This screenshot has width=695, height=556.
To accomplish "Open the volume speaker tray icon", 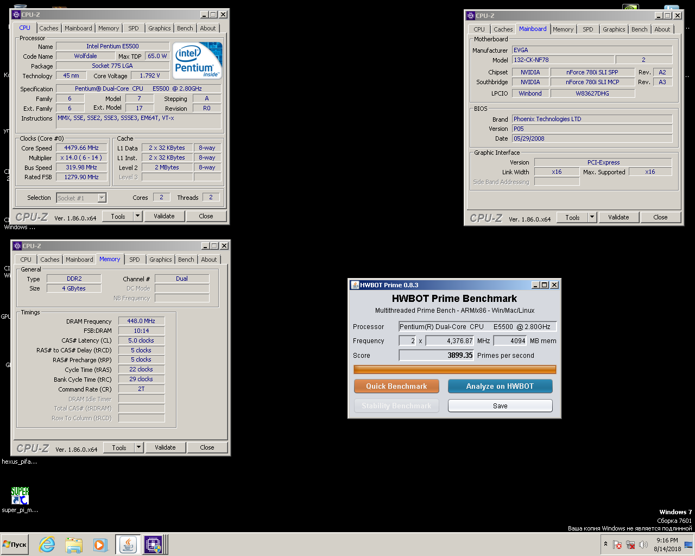I will tap(643, 545).
